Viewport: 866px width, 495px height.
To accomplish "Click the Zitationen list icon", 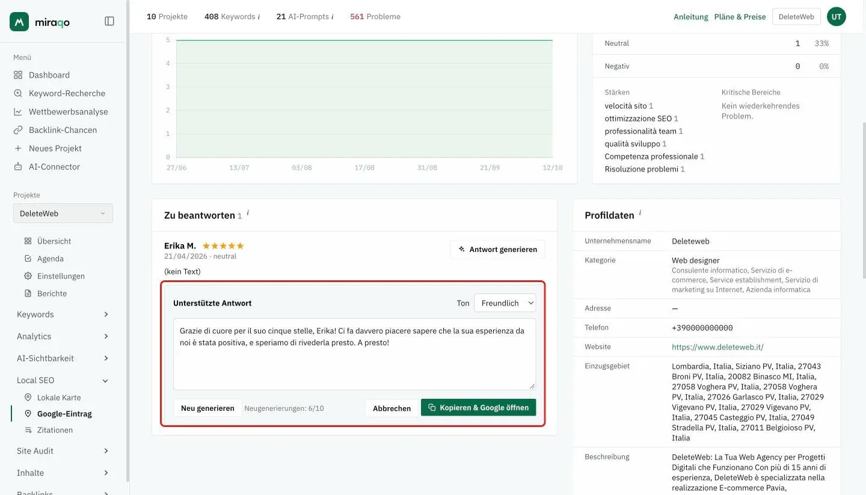I will pos(28,430).
